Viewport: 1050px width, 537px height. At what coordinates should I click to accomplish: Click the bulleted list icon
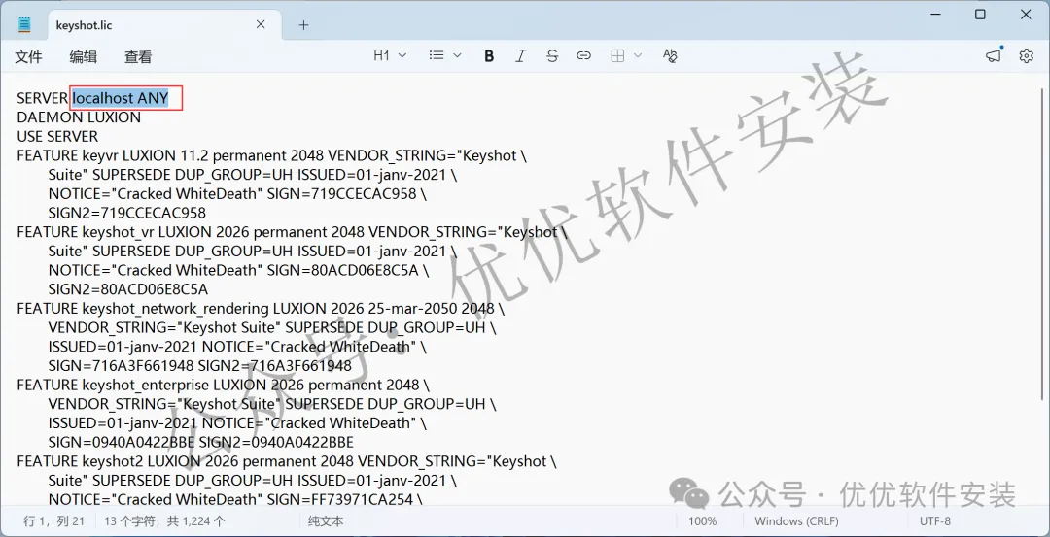[x=437, y=56]
